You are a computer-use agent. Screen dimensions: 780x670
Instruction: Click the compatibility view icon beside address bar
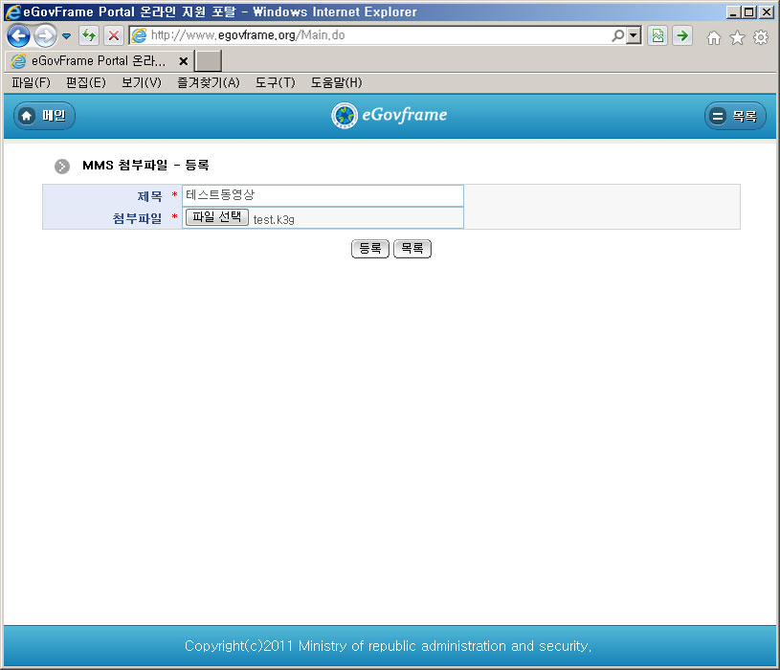[657, 36]
